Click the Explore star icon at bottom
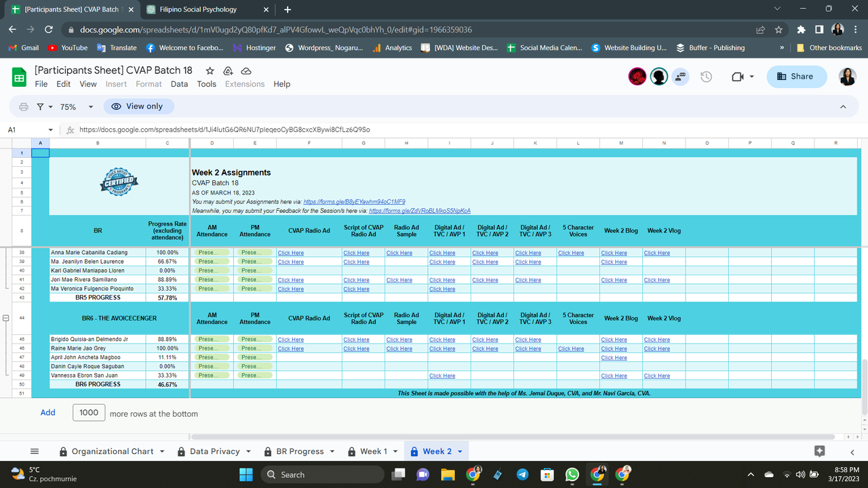 (819, 451)
